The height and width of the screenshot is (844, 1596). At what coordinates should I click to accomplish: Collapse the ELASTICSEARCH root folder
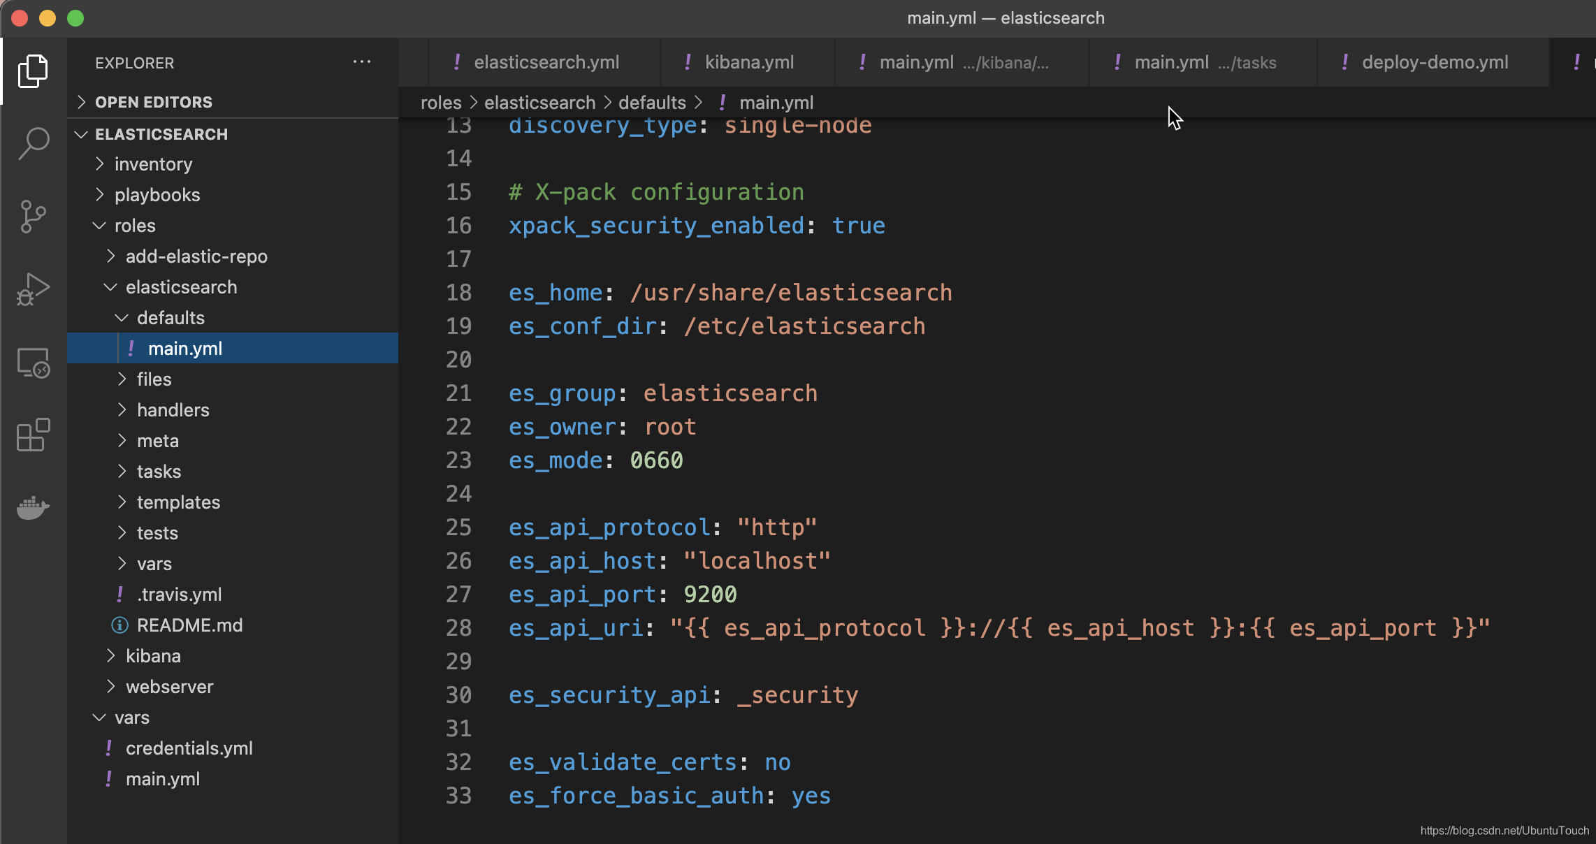(x=161, y=134)
